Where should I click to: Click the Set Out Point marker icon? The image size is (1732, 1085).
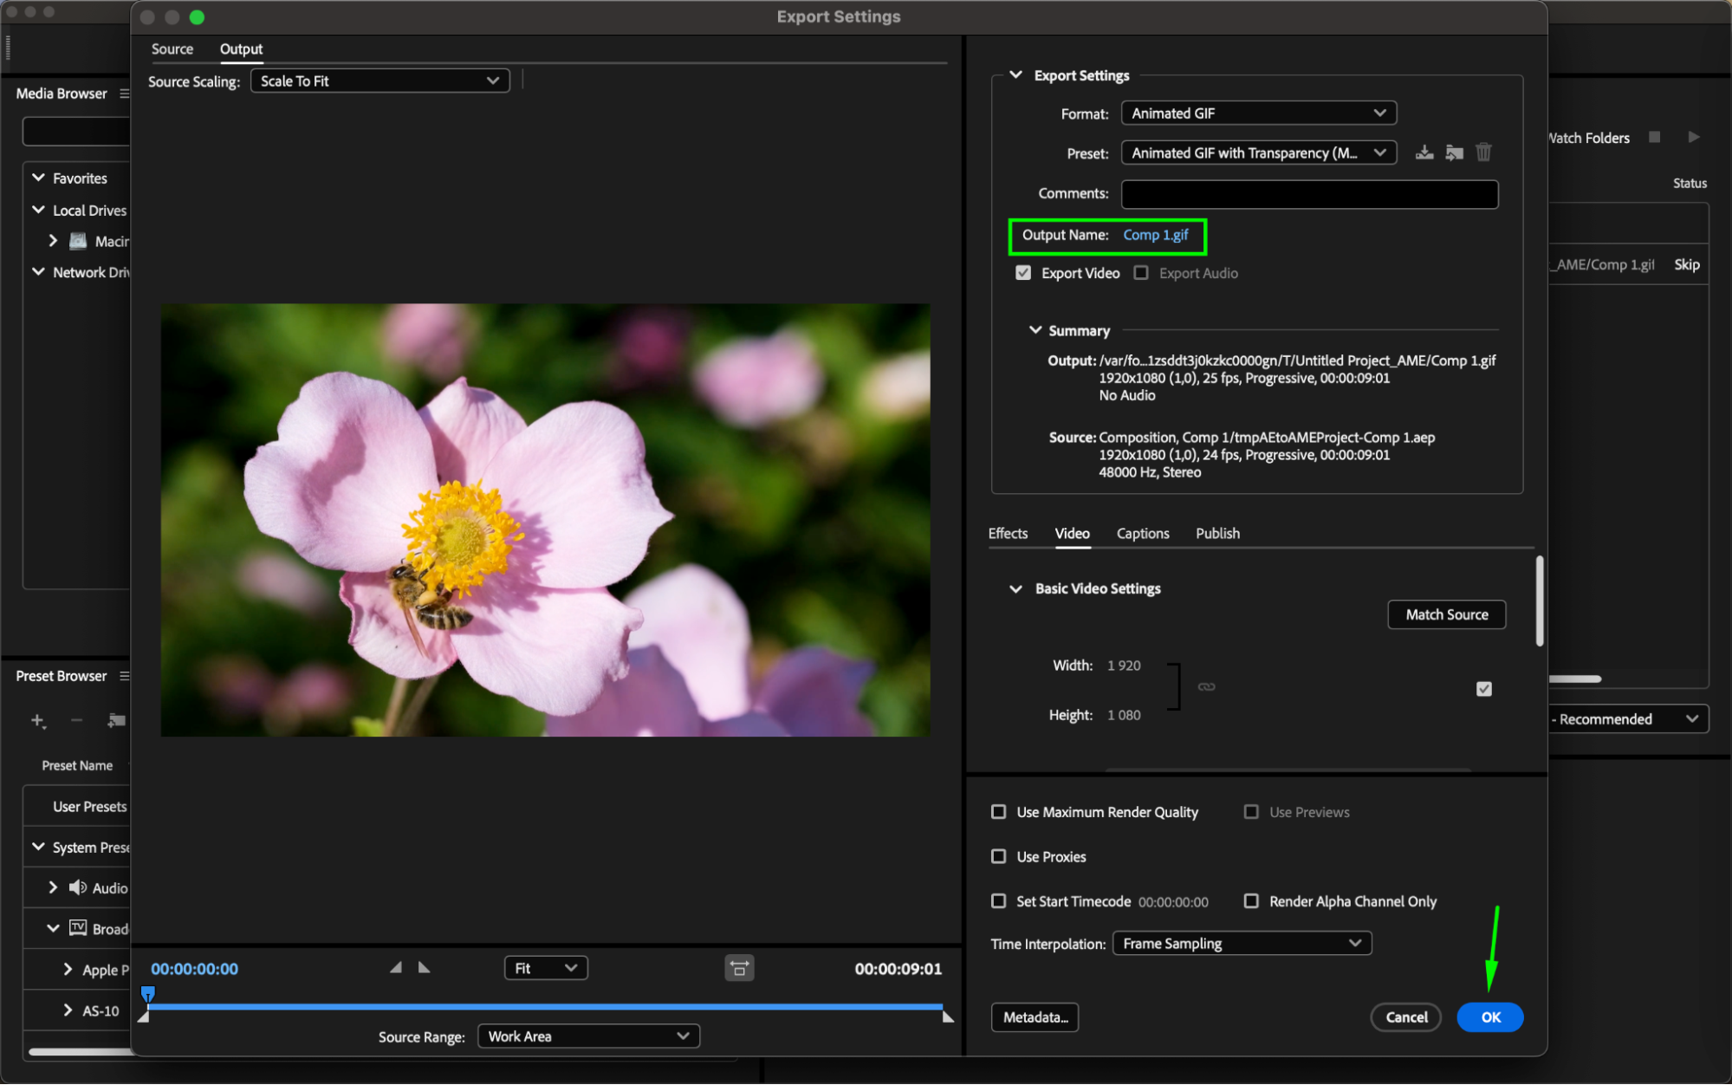coord(424,967)
